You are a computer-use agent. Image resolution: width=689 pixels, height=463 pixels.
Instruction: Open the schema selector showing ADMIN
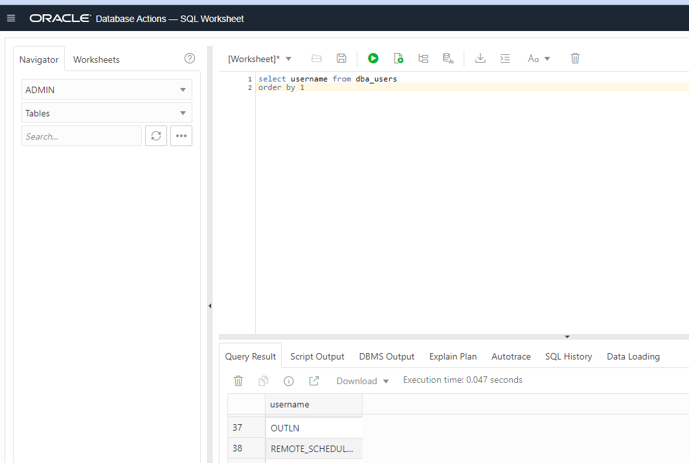106,89
